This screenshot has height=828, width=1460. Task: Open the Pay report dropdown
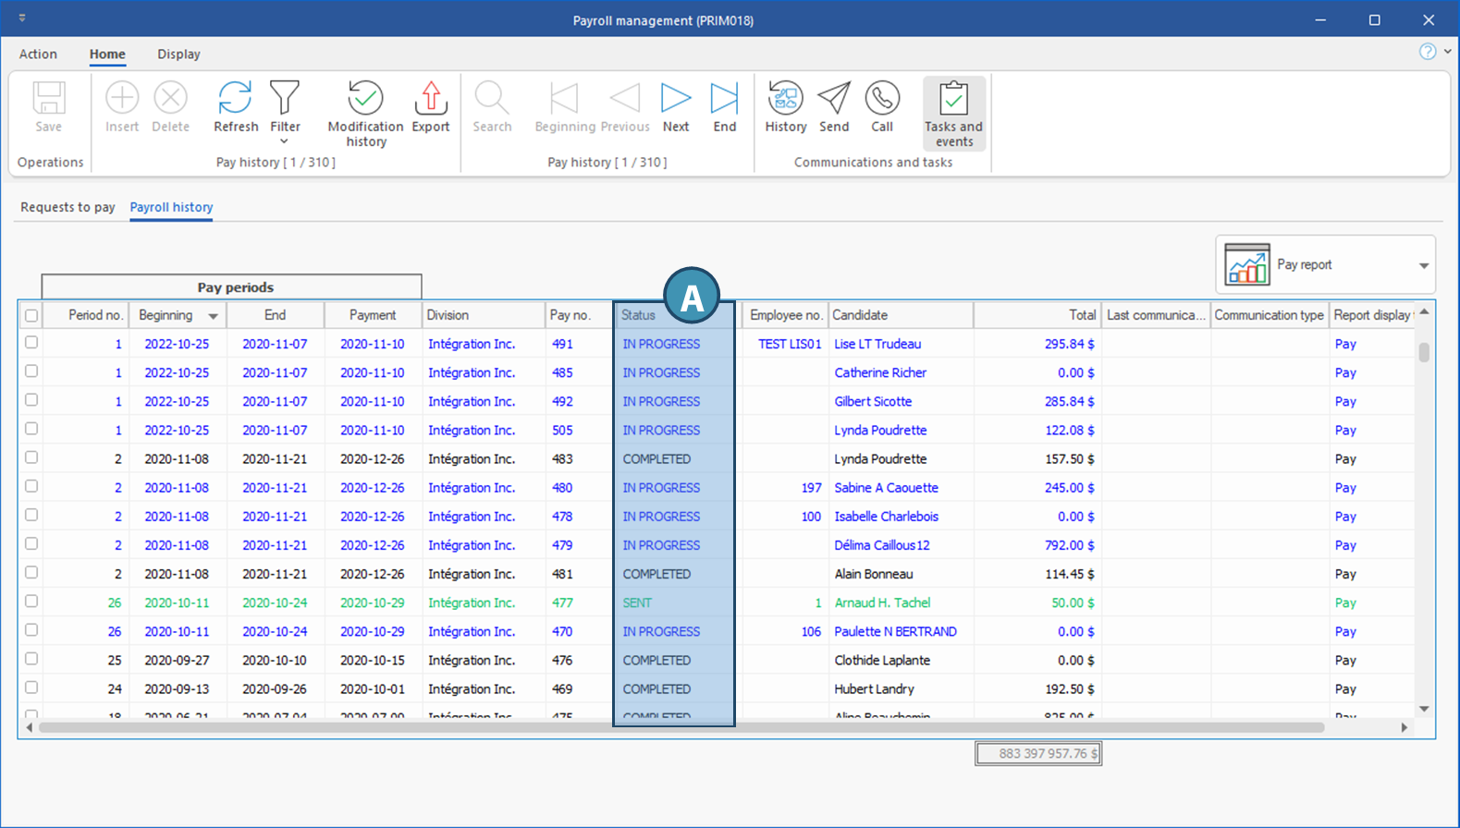(1423, 265)
